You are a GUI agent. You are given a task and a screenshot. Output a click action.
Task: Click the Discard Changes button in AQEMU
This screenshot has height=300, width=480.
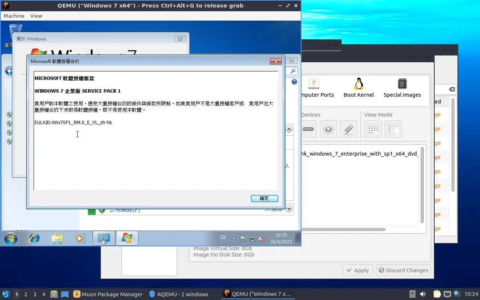tap(403, 270)
